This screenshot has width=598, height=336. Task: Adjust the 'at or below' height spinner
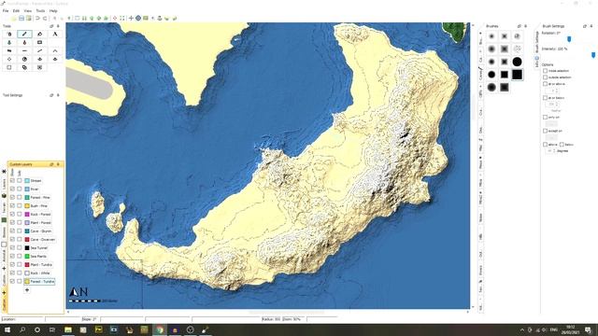(x=552, y=105)
